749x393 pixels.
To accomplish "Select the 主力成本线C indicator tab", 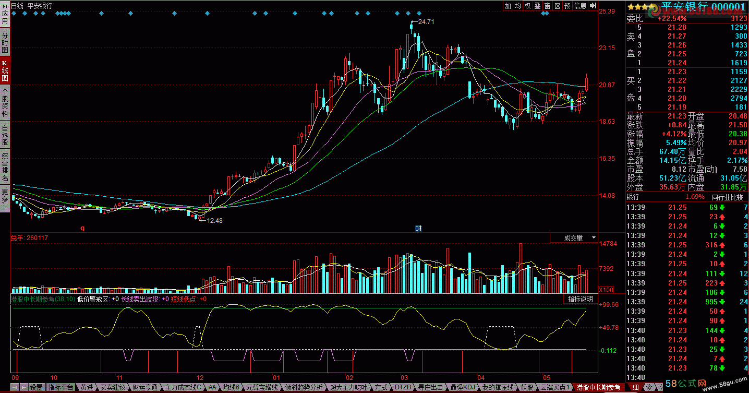I will coord(183,388).
